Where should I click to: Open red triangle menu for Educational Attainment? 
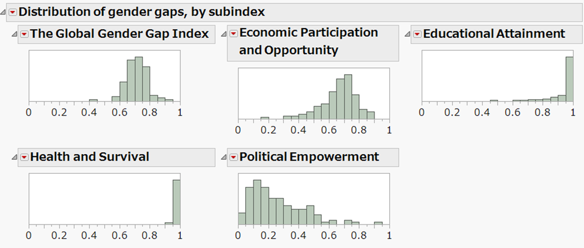417,34
